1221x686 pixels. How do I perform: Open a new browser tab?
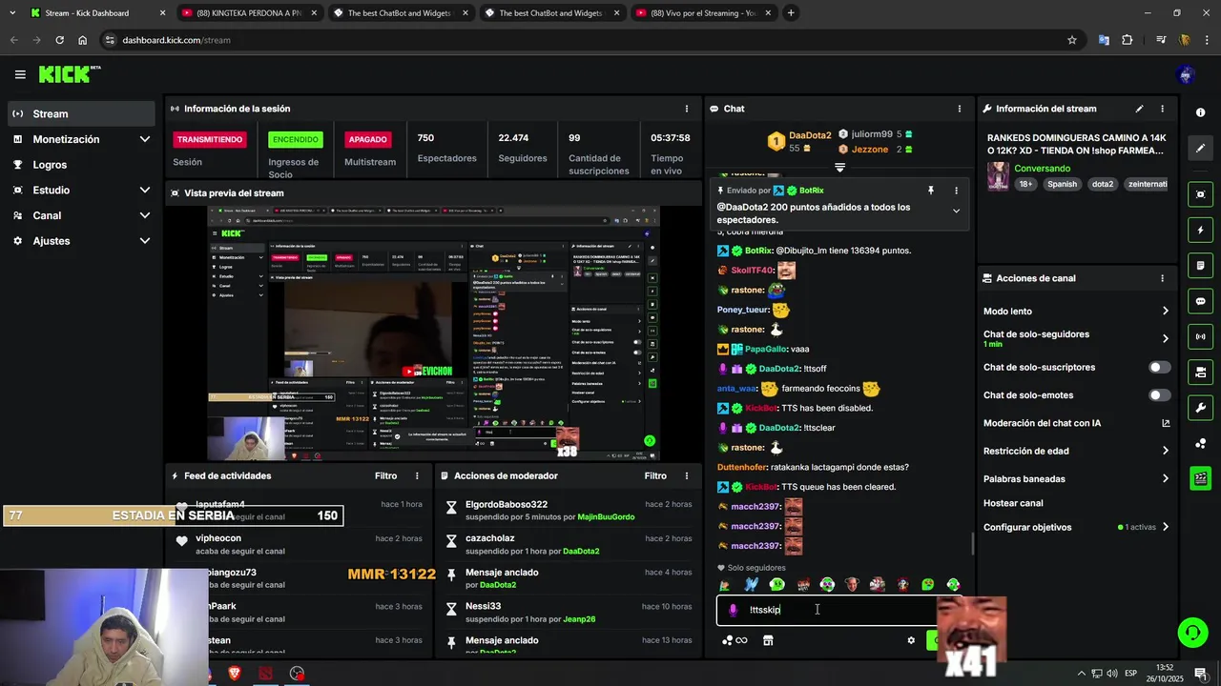click(791, 13)
